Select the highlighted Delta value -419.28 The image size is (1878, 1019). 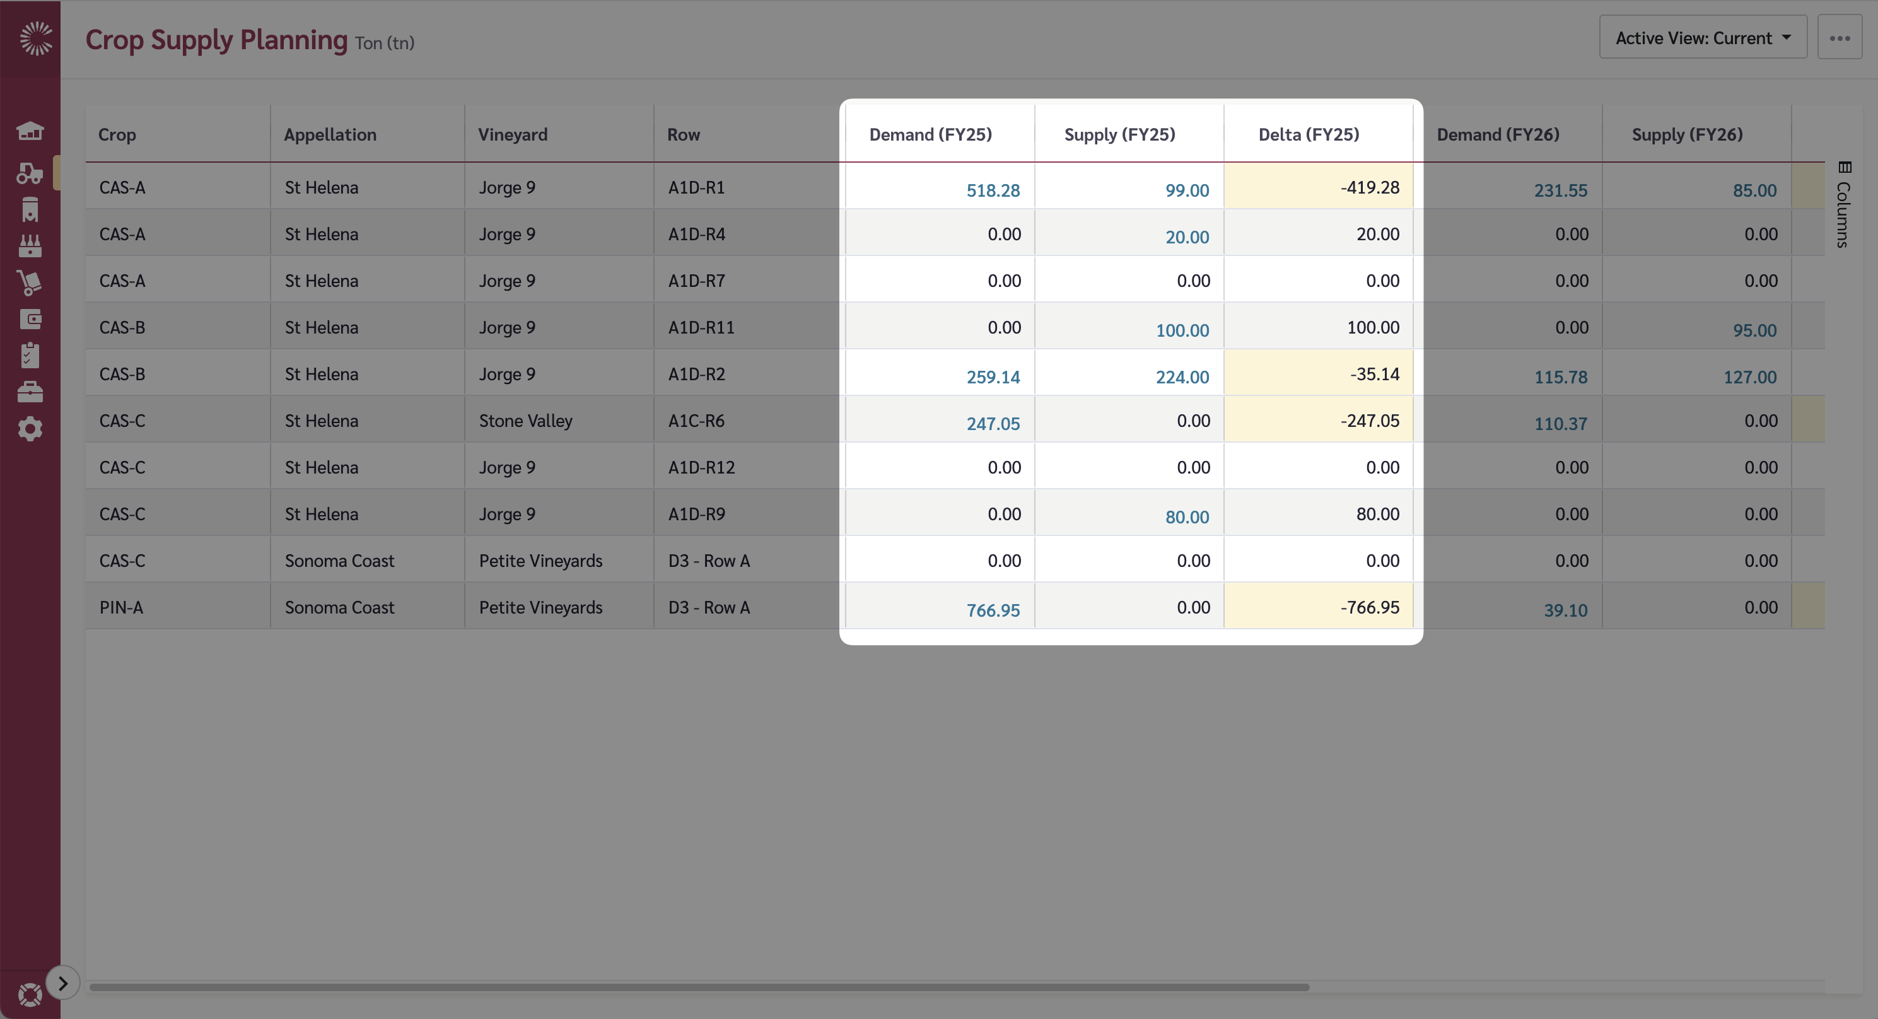coord(1370,187)
